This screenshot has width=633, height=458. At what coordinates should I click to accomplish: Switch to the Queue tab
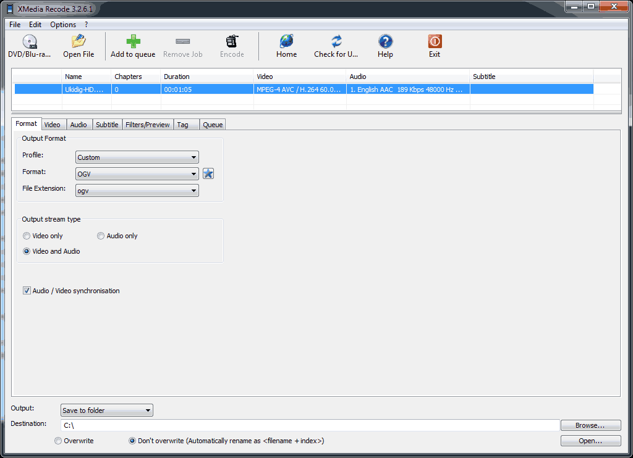click(x=213, y=125)
